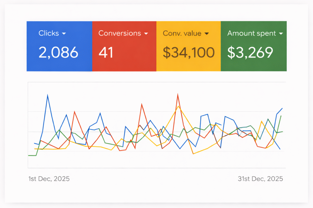The width and height of the screenshot is (313, 208).
Task: Open the Conversions metric dropdown
Action: (x=147, y=33)
